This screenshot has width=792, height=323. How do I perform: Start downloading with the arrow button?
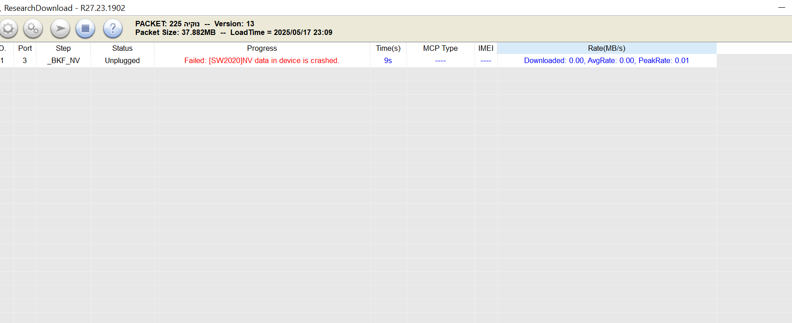[x=60, y=29]
